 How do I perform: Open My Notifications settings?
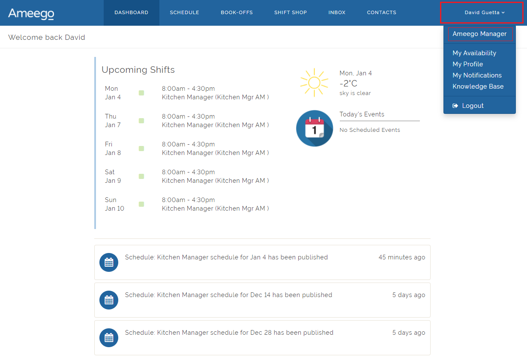pos(477,75)
